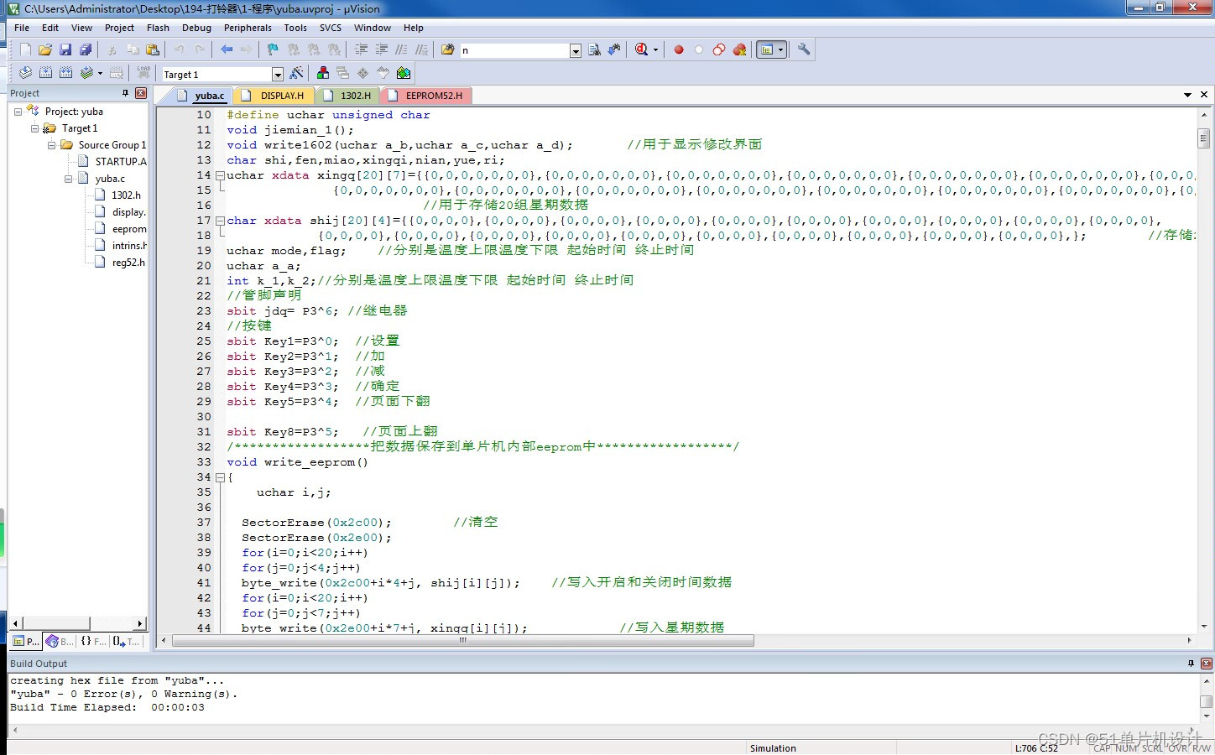Click the Unindent selected text icon
This screenshot has height=755, width=1215.
pyautogui.click(x=382, y=49)
